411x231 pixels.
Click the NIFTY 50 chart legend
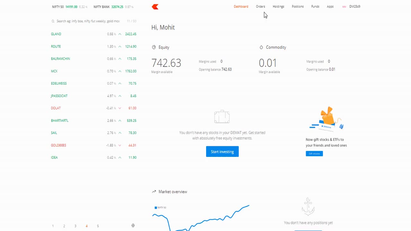pos(160,208)
